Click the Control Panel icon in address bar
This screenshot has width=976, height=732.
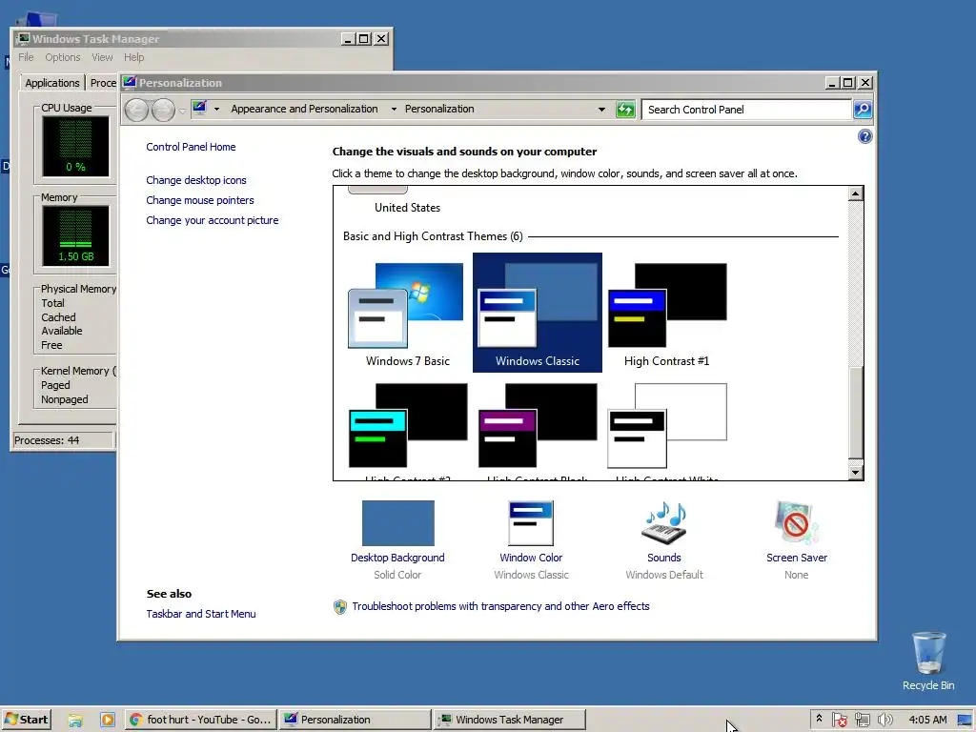[199, 109]
